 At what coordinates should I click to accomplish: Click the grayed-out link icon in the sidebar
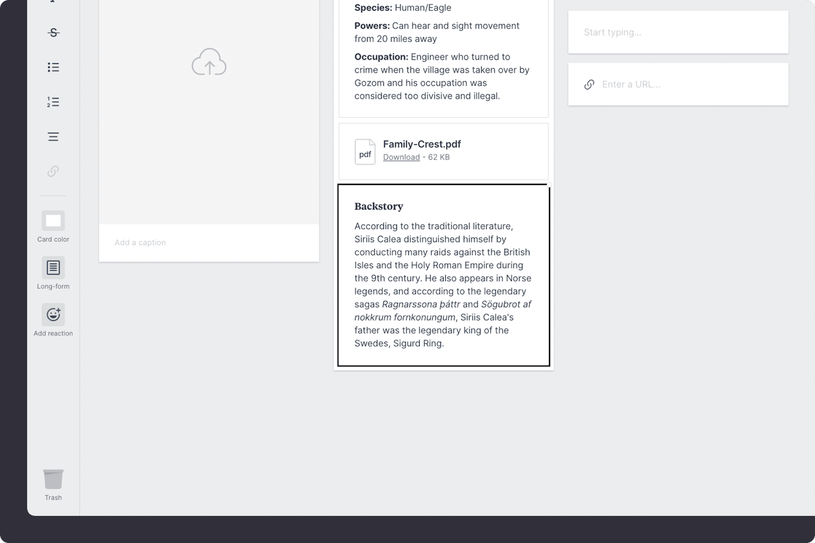pos(53,171)
